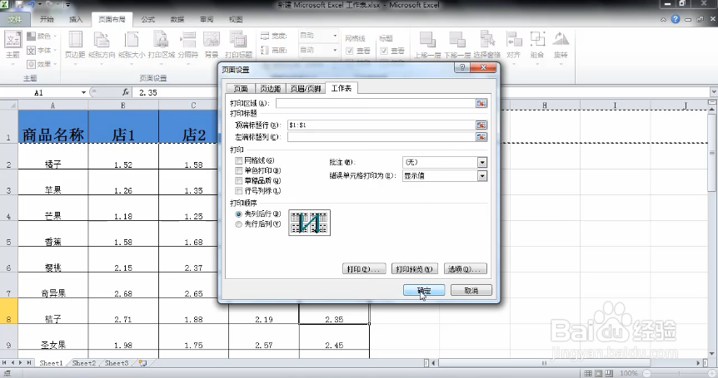Open theme Effects (效果) menu

41,64
